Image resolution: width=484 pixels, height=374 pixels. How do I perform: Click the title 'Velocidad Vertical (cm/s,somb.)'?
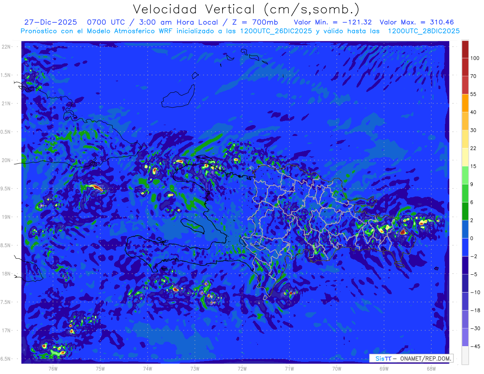[246, 10]
